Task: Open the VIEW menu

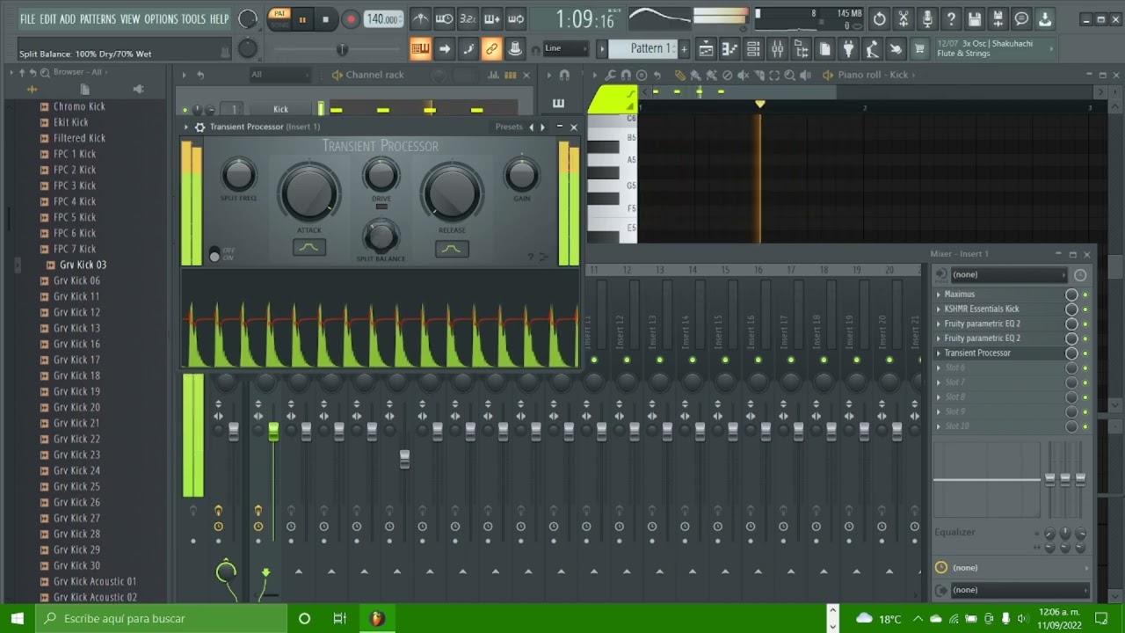Action: pyautogui.click(x=130, y=18)
